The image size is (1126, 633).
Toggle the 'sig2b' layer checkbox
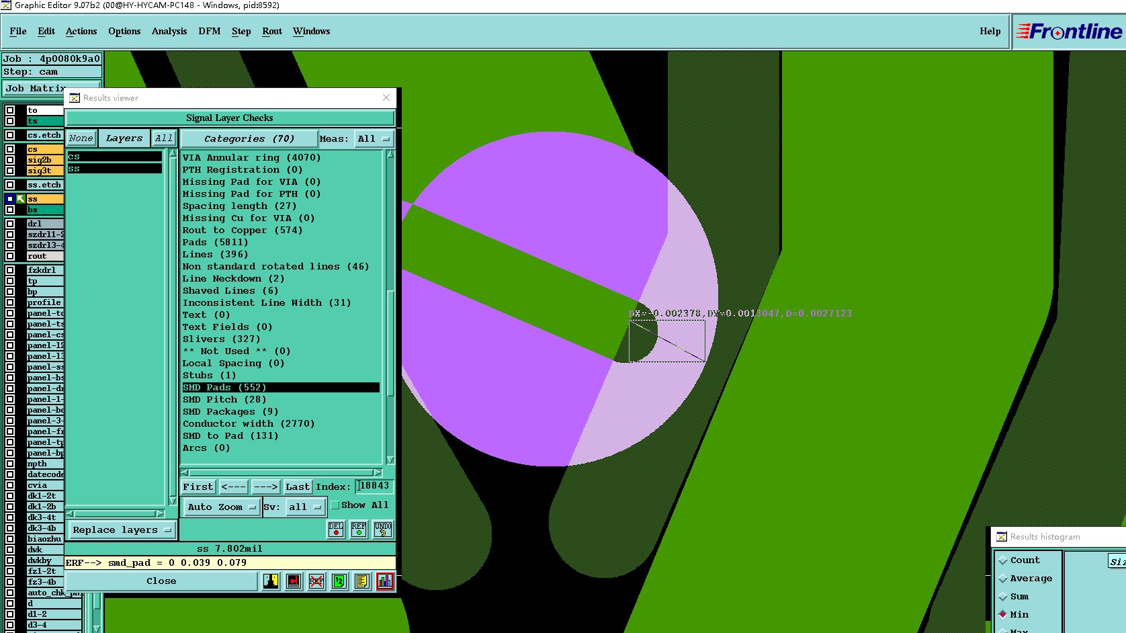10,160
